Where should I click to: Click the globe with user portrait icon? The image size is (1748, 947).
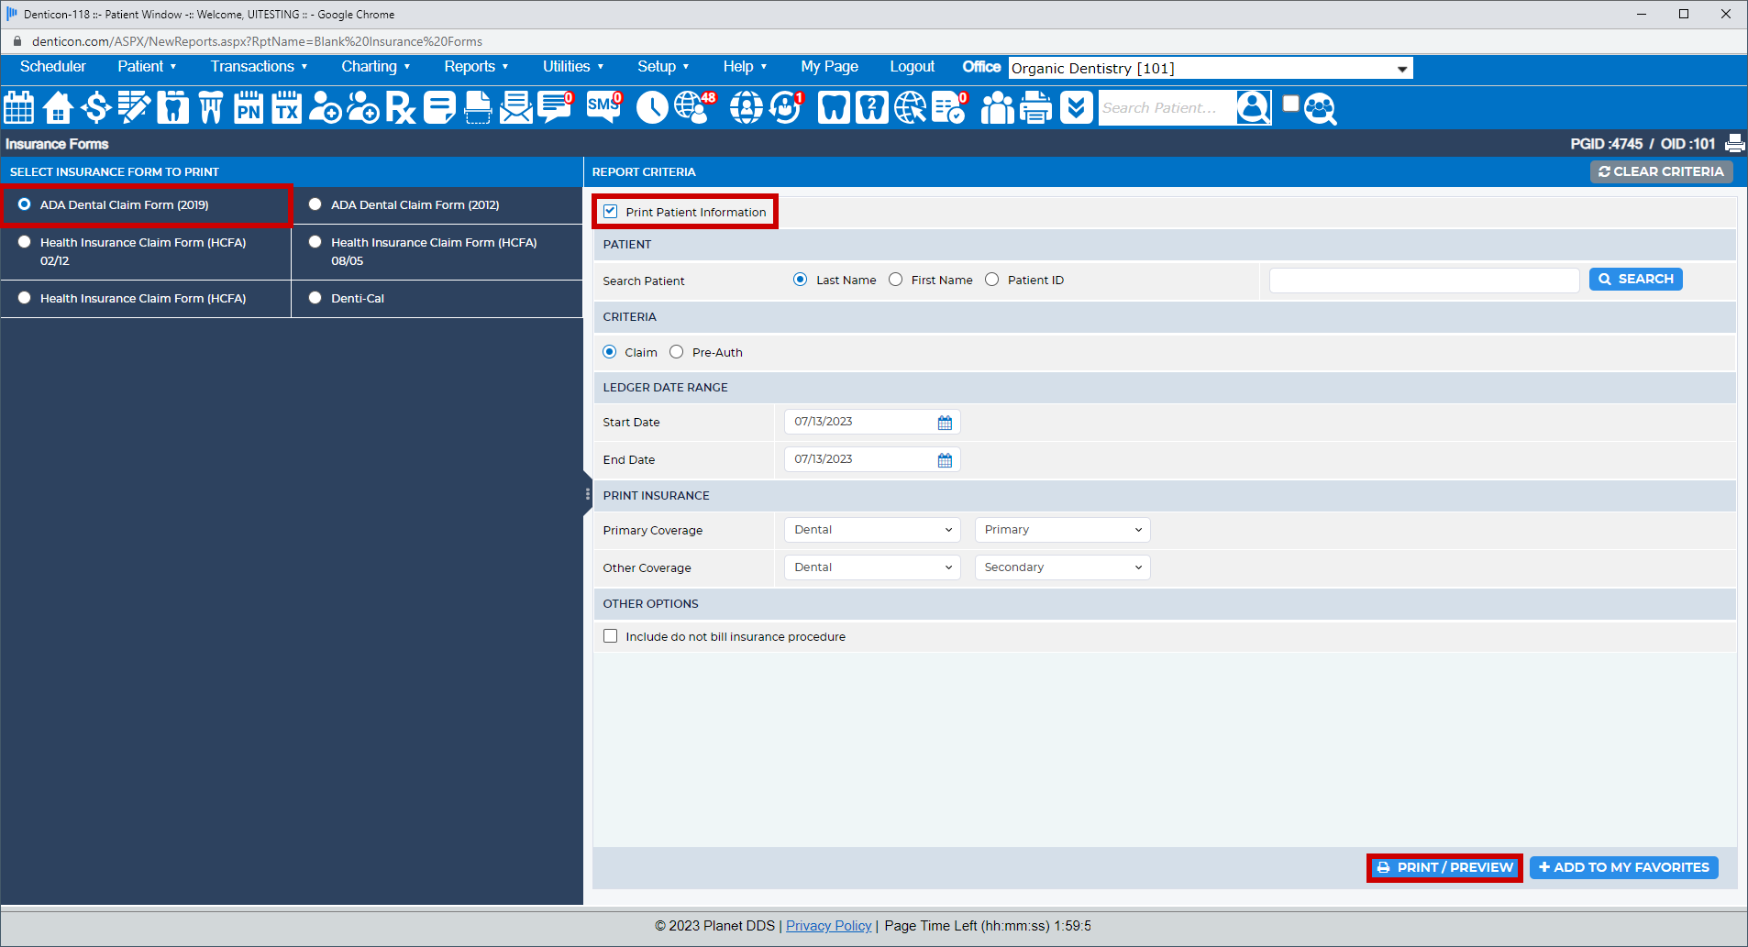[x=747, y=107]
